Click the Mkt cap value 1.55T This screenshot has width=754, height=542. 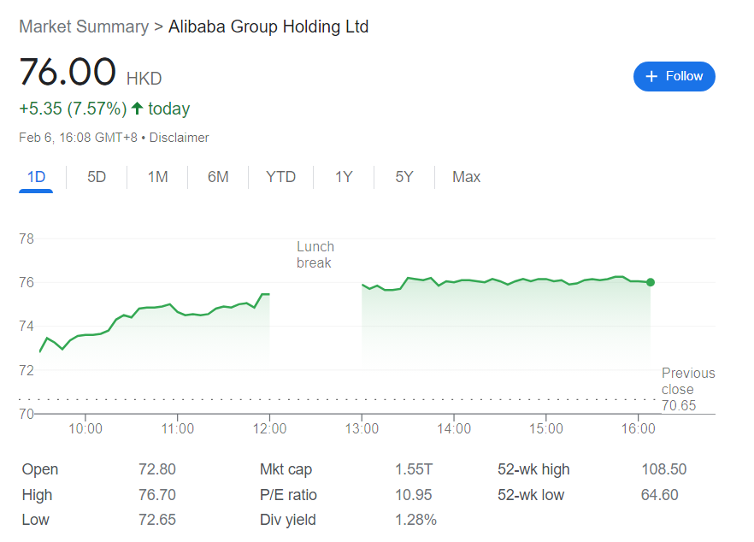click(414, 469)
